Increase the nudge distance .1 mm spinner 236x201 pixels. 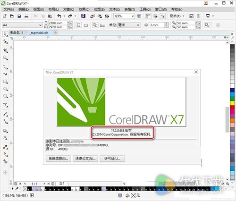click(166, 24)
